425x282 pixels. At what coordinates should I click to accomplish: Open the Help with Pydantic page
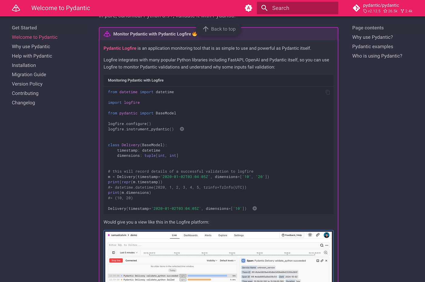pyautogui.click(x=32, y=56)
